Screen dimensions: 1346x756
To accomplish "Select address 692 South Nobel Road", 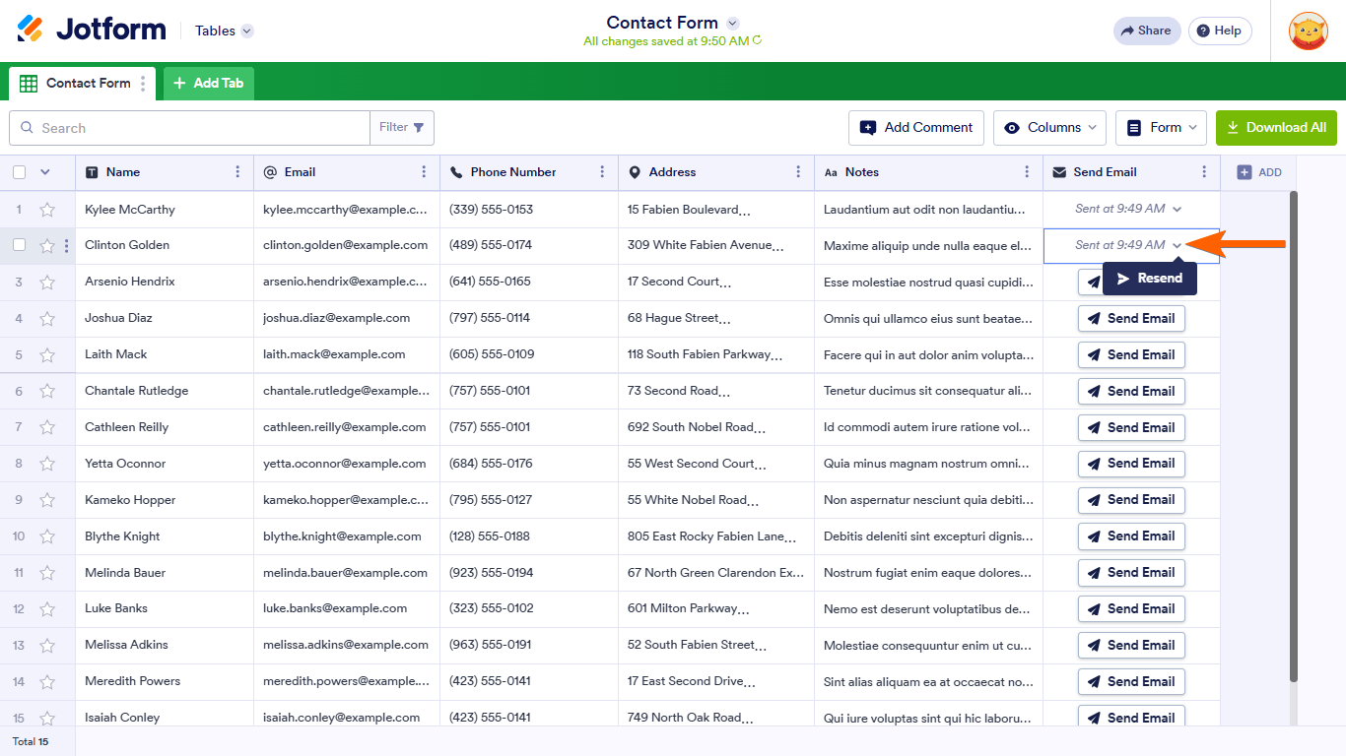I will (716, 428).
